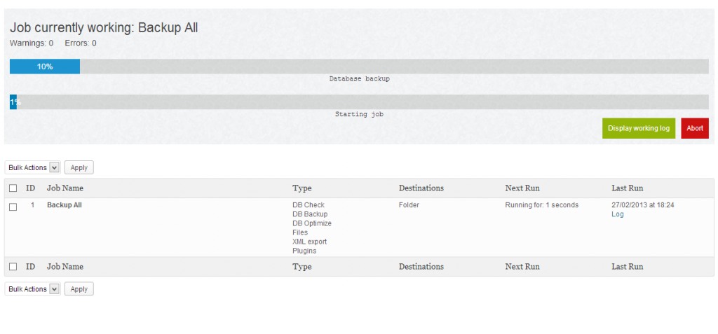Check the Backup All row checkbox
The image size is (718, 334).
(x=13, y=207)
